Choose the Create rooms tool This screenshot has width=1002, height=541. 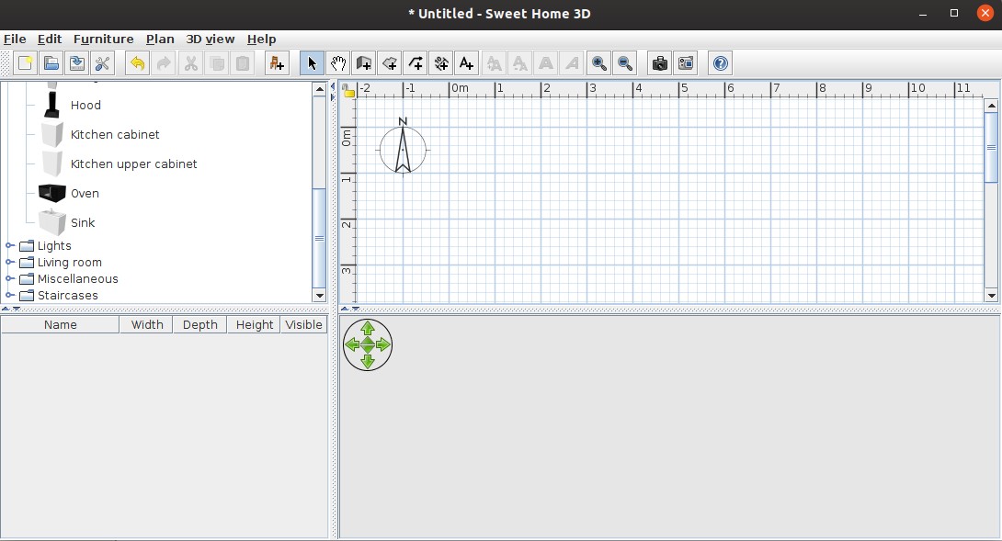click(389, 63)
